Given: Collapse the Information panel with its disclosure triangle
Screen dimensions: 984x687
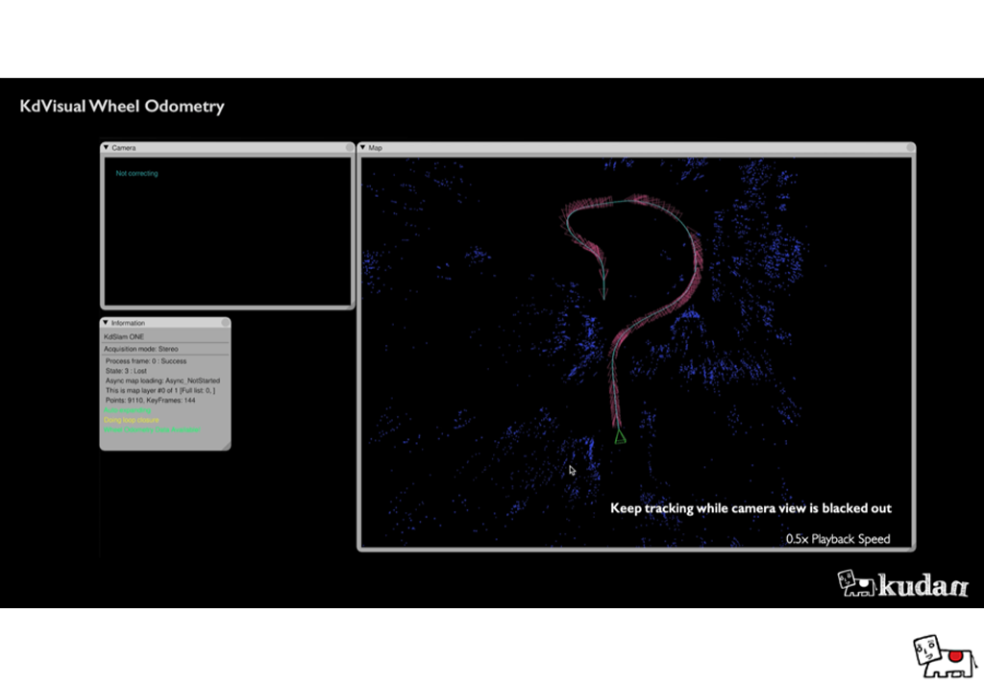Looking at the screenshot, I should (107, 323).
